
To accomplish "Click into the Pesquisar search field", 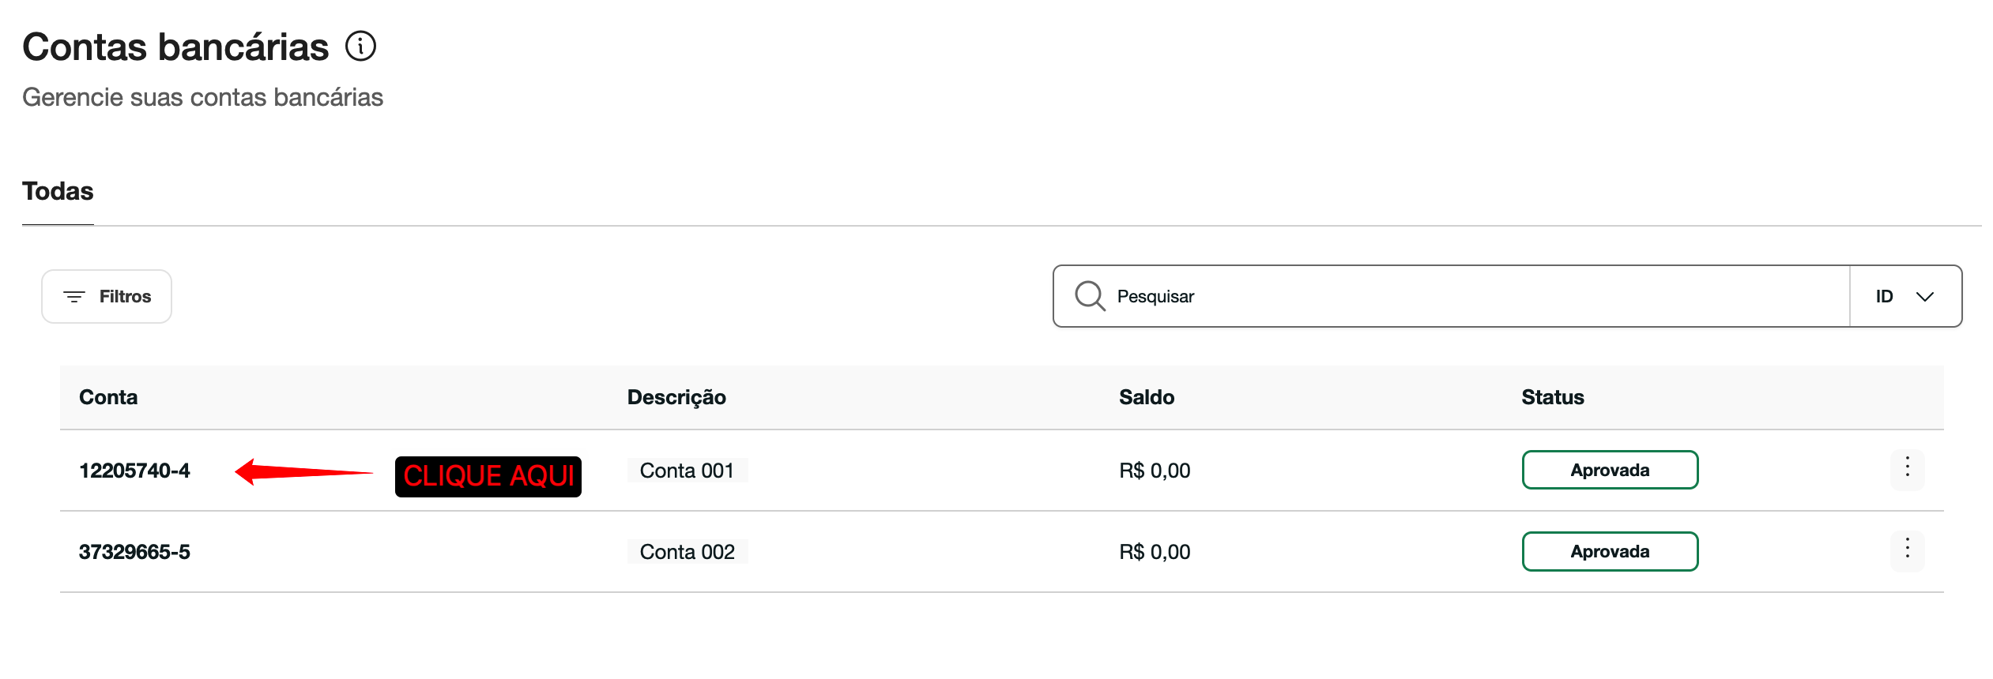I will click(1451, 296).
